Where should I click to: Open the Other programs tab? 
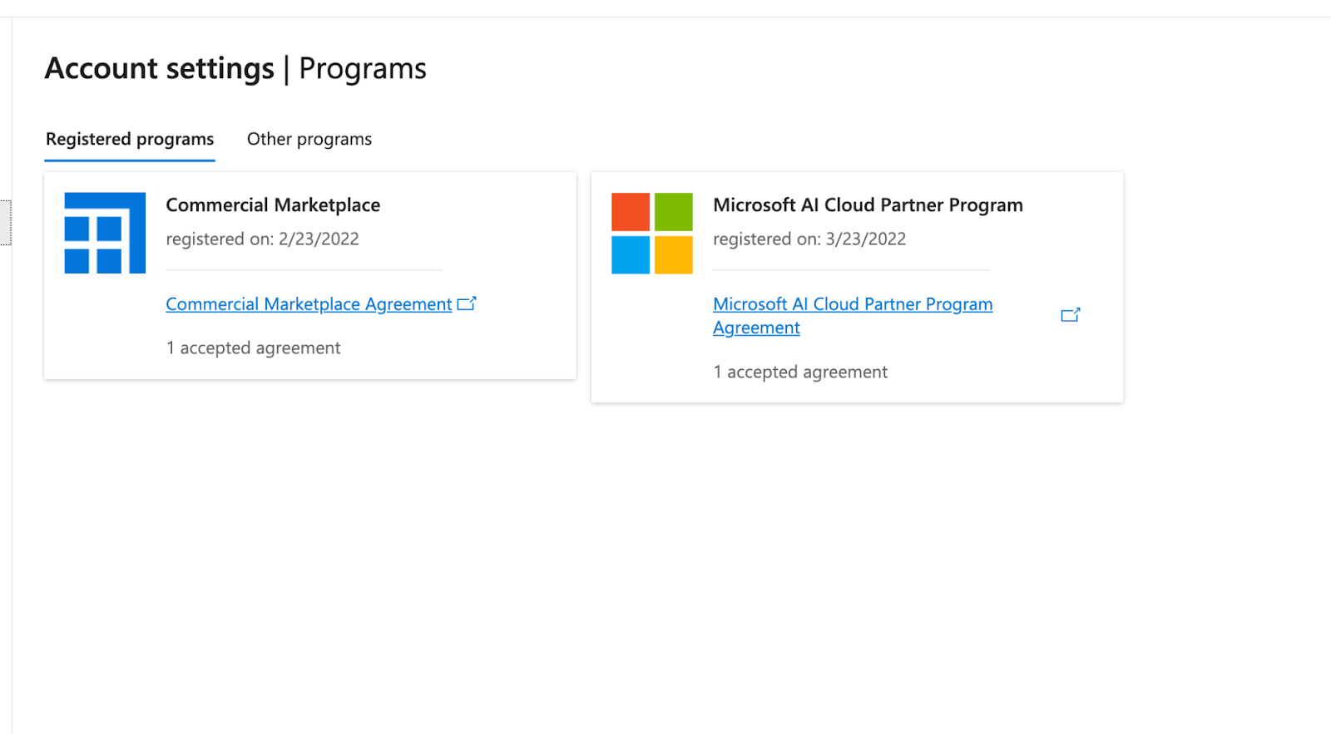pos(309,140)
